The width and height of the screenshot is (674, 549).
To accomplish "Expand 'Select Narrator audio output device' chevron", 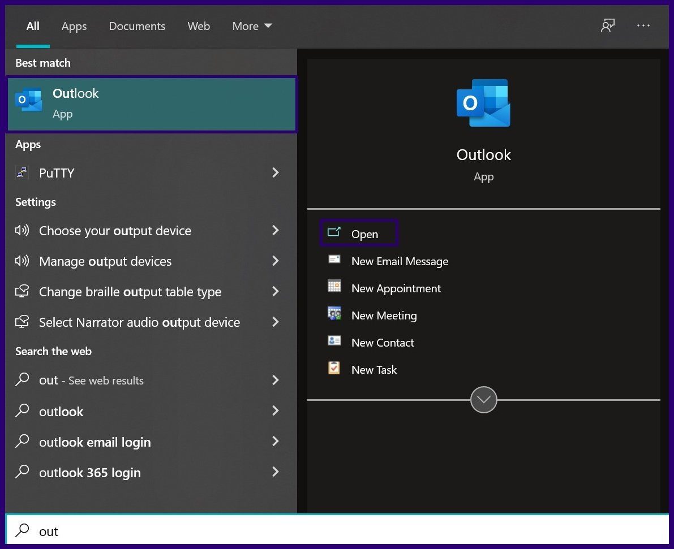I will [276, 322].
